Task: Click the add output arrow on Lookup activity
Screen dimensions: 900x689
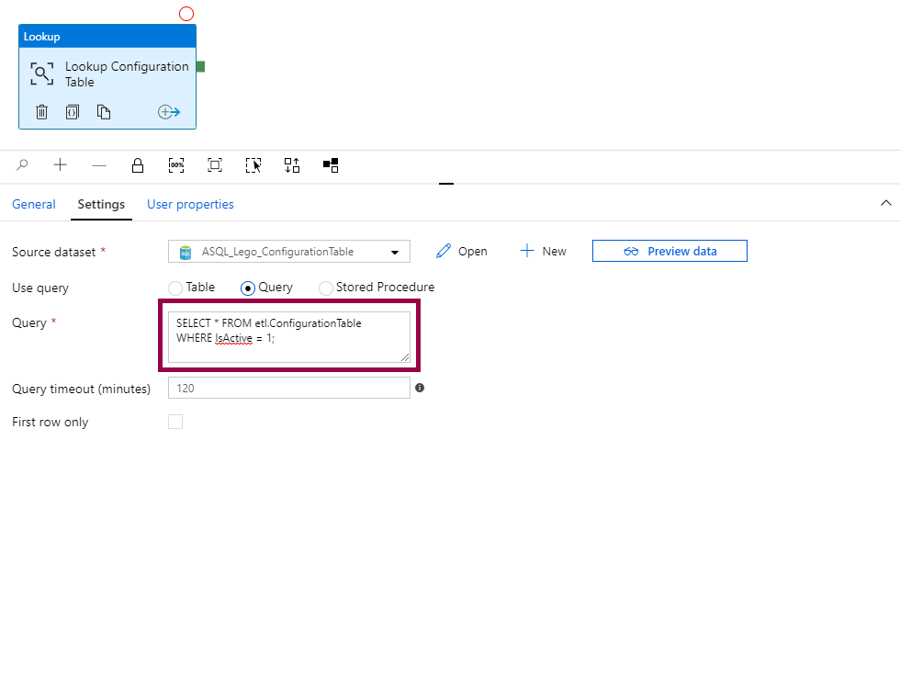Action: click(x=169, y=112)
